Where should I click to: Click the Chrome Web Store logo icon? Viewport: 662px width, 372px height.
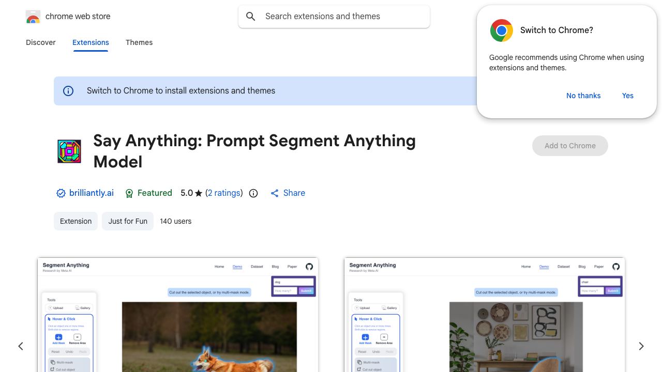33,17
